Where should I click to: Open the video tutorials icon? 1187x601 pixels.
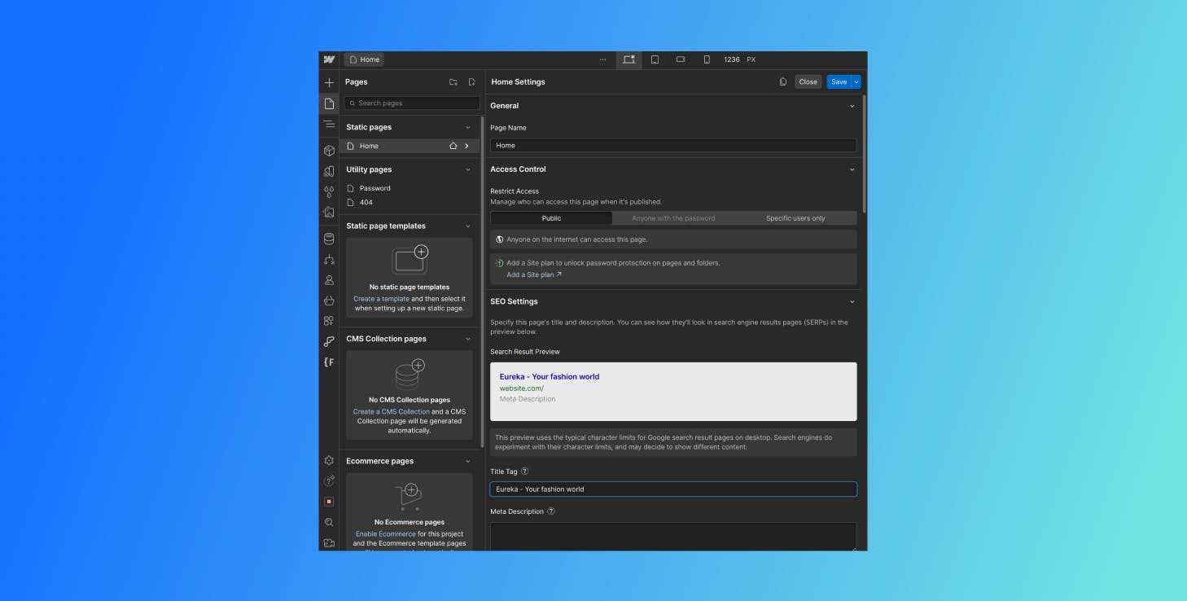point(329,542)
